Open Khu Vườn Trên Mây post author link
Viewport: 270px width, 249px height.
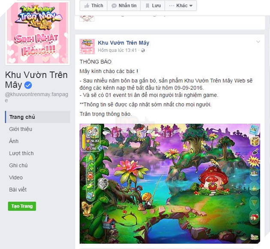(123, 43)
